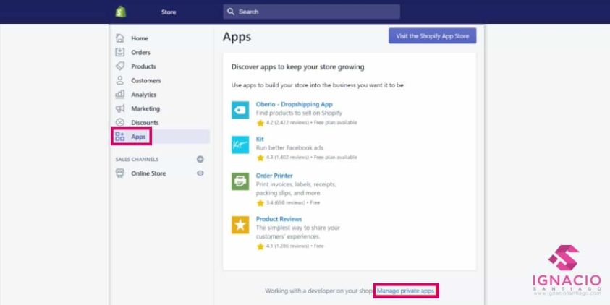
Task: Open the Oberlo - Dropshipping App link
Action: coord(294,104)
